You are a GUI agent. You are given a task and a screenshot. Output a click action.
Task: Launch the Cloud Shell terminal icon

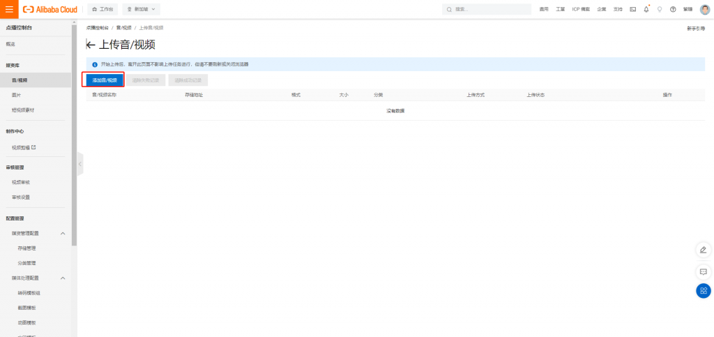click(x=633, y=9)
